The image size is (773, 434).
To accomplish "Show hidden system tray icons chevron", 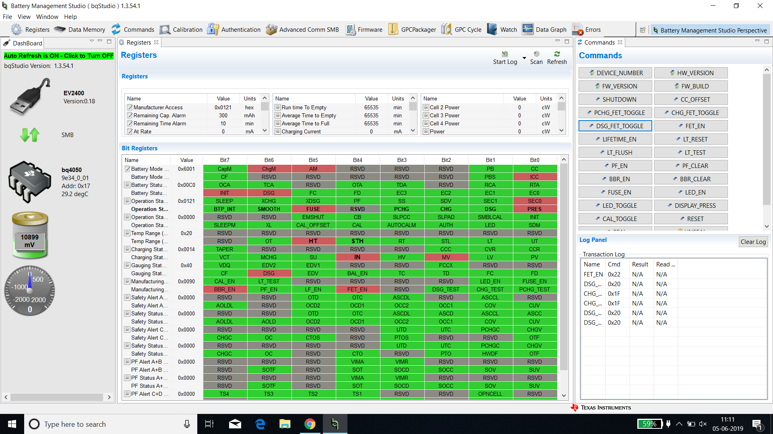I will 679,424.
